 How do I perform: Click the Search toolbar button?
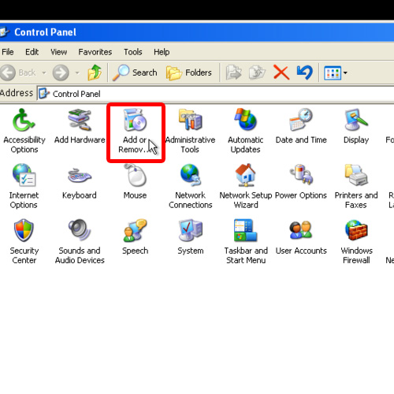point(135,72)
